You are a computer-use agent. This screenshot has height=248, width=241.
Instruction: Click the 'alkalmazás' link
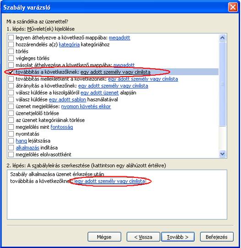[x=27, y=148]
